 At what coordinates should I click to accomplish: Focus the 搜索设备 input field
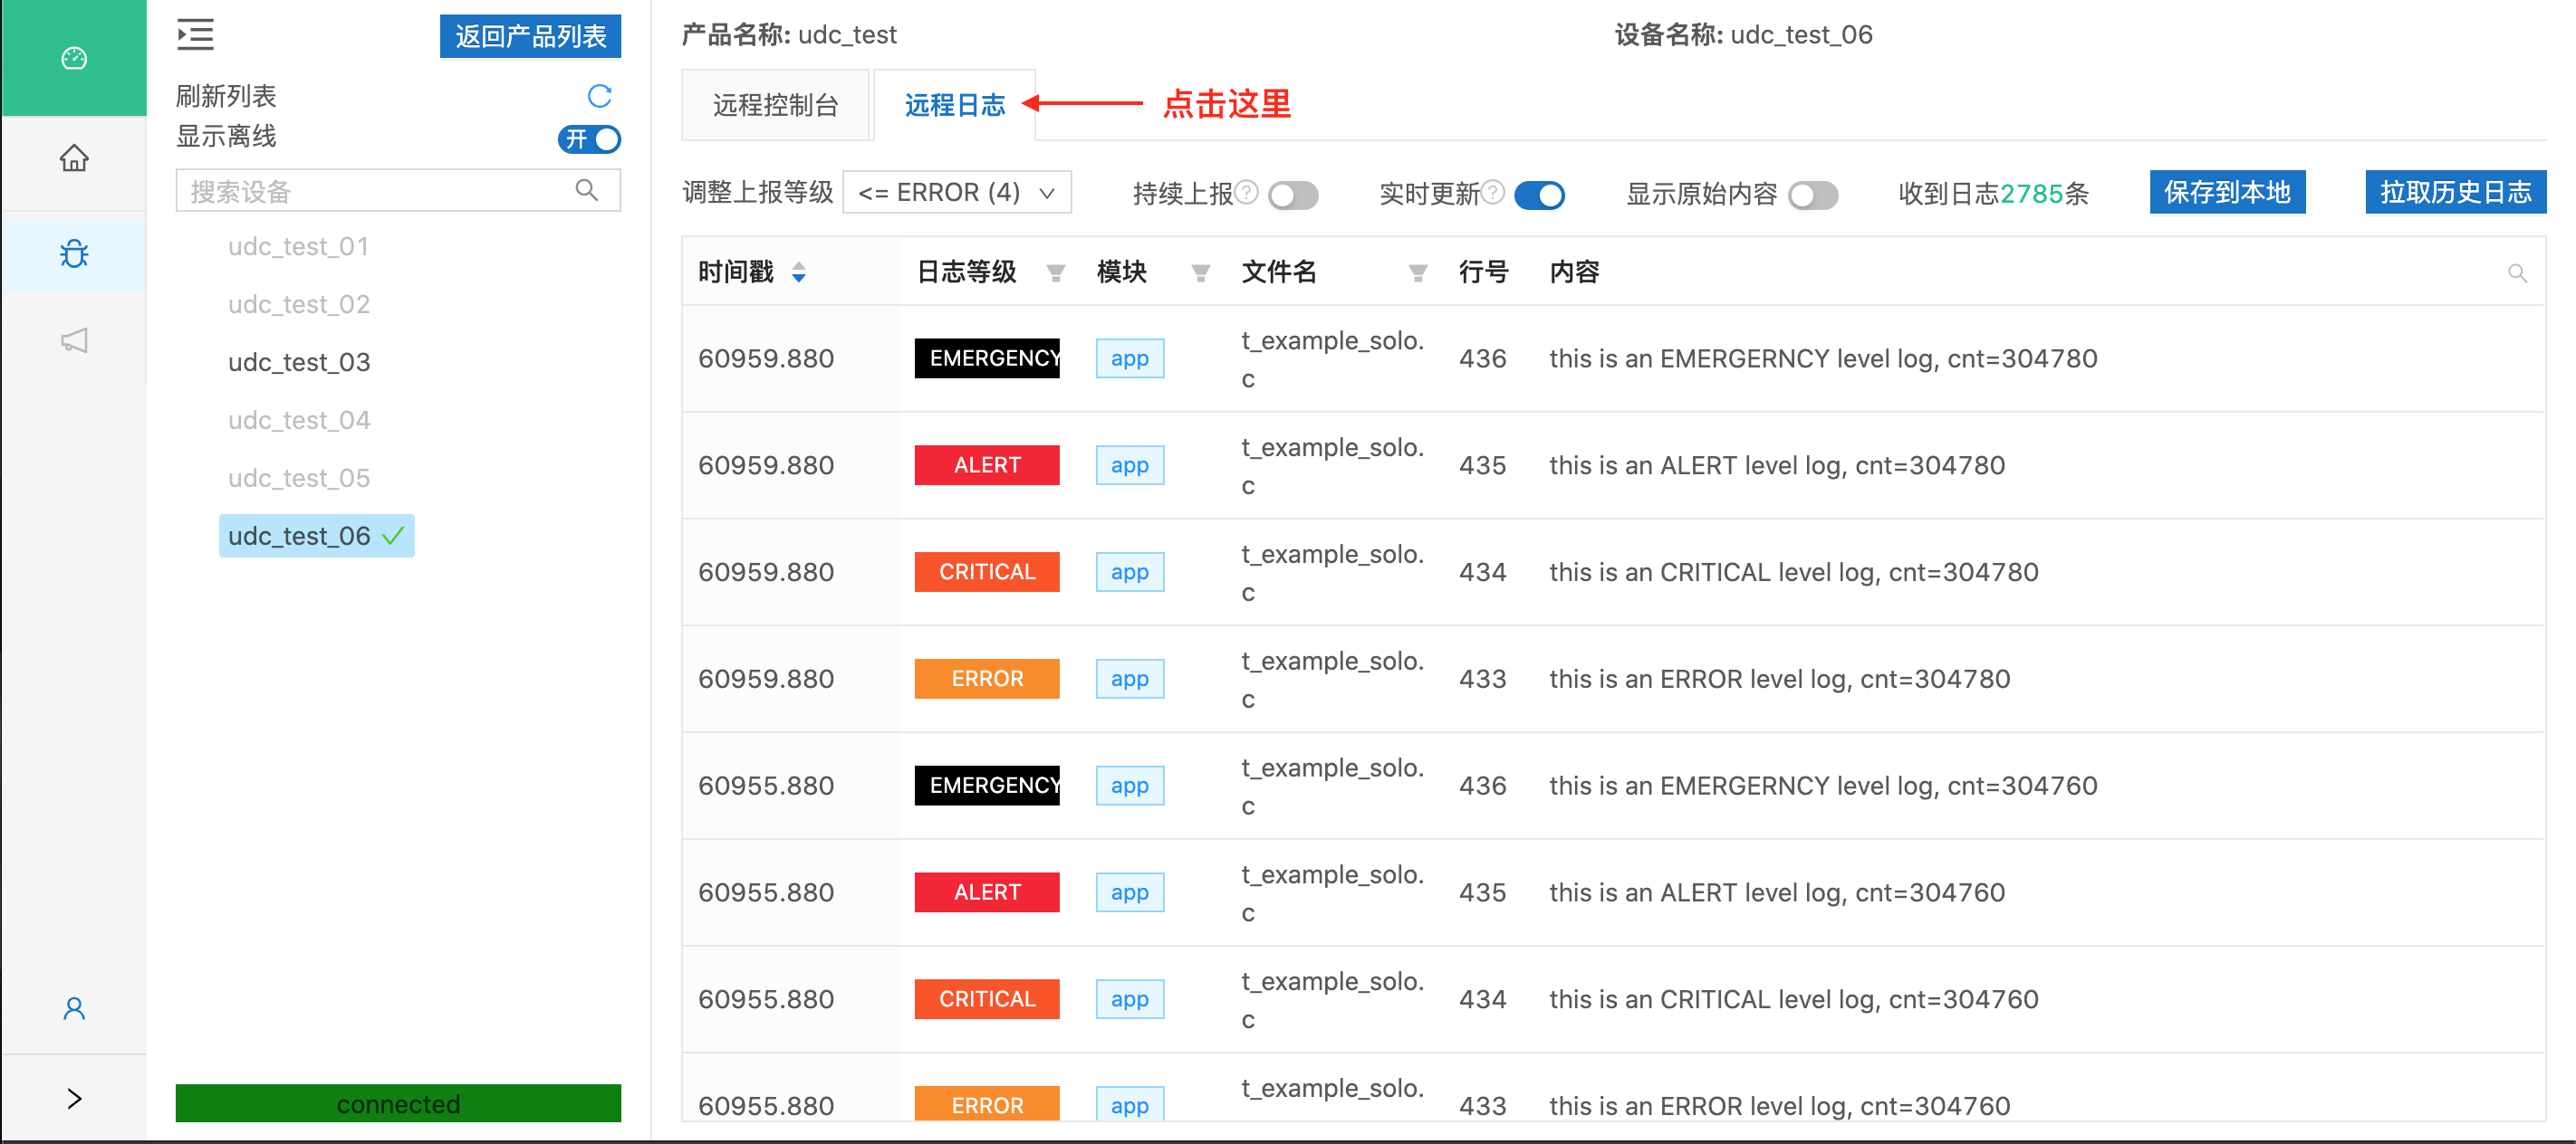coord(398,190)
